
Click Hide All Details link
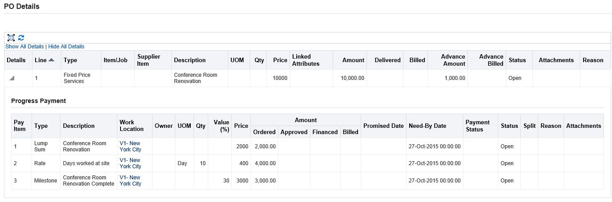point(66,47)
